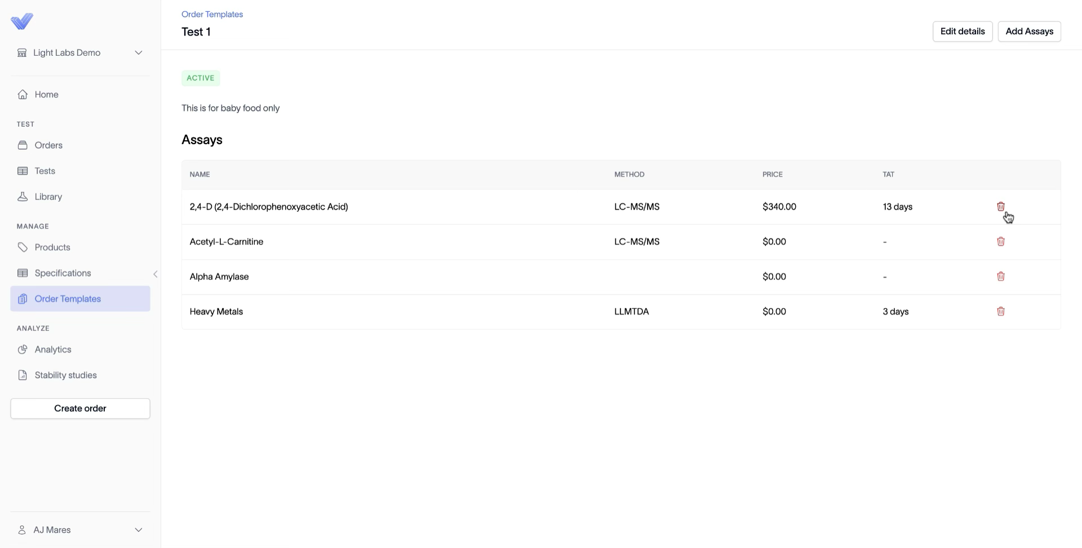Click the app logo checkmark icon

click(22, 21)
